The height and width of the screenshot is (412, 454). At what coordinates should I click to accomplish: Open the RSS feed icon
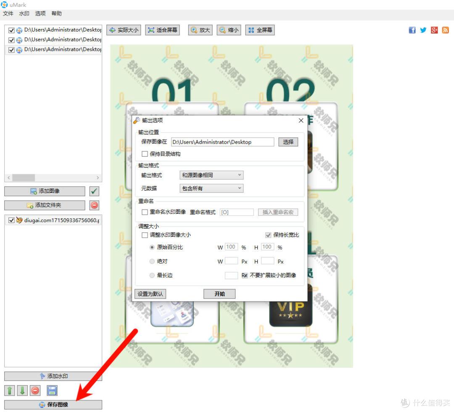[x=445, y=30]
